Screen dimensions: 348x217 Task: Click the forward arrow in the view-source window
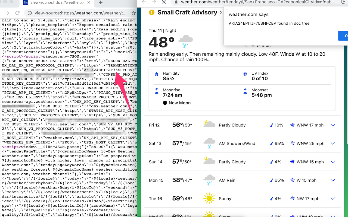[7, 13]
